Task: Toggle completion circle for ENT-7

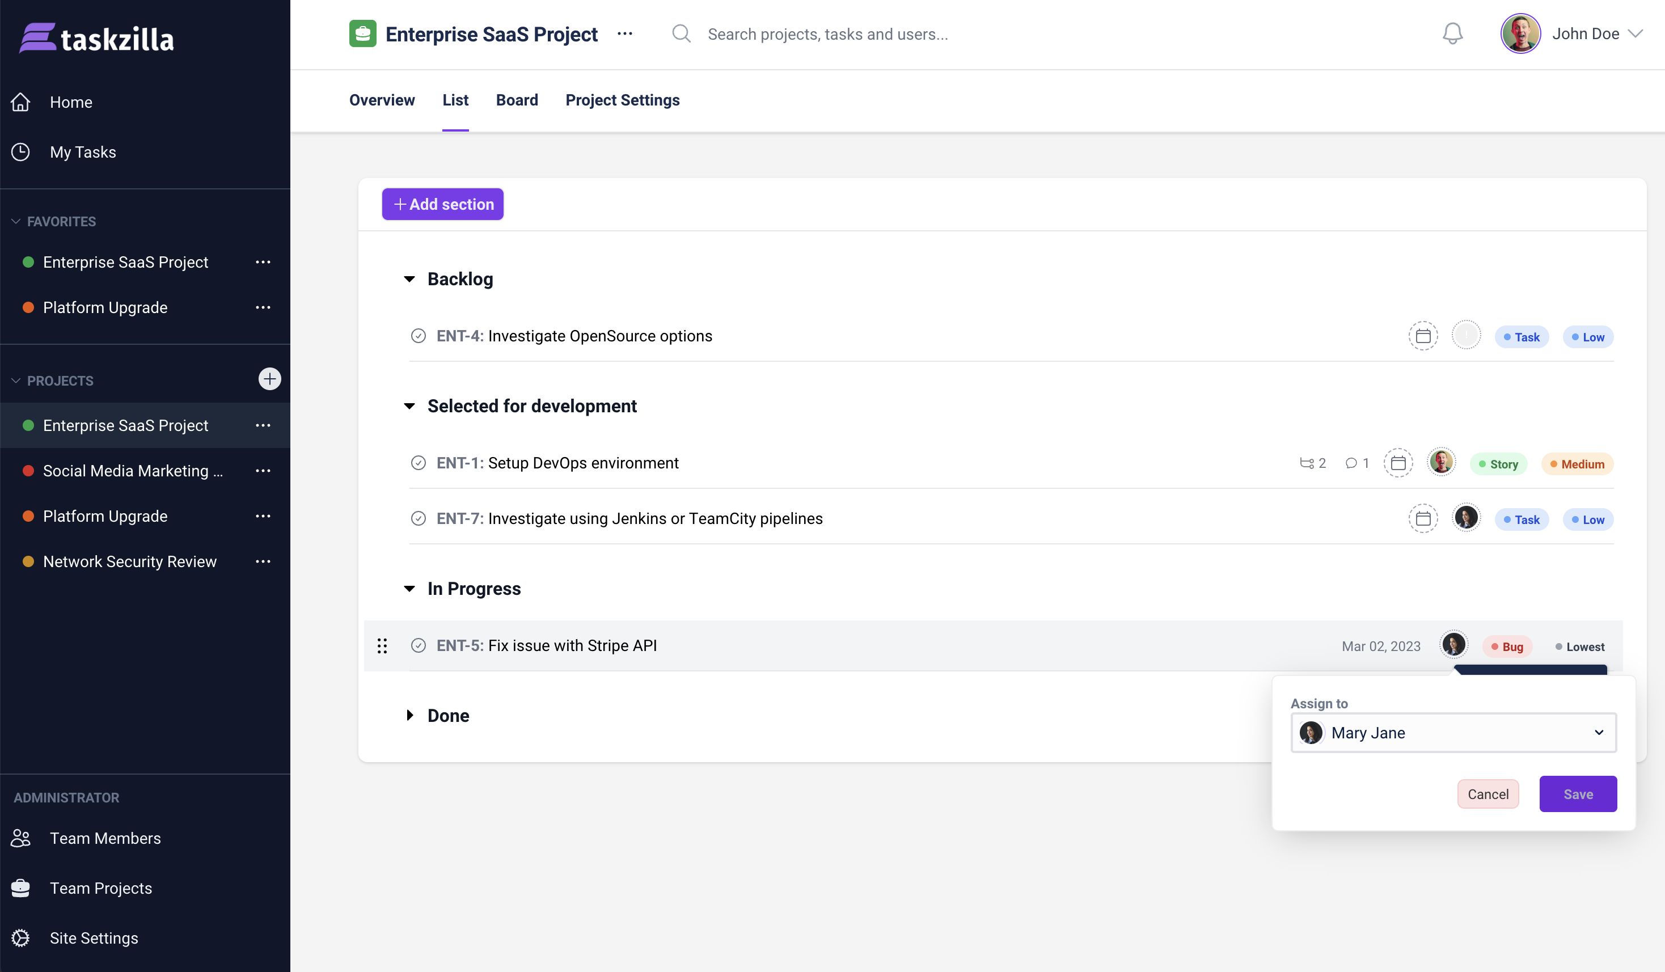Action: tap(418, 519)
